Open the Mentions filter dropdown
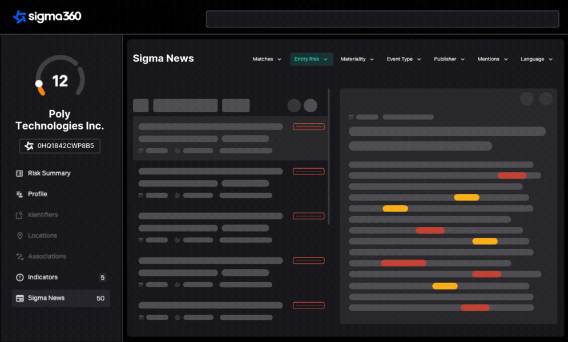 tap(493, 59)
